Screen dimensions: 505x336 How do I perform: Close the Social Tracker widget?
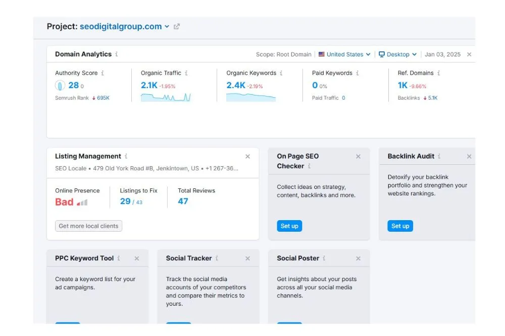click(x=247, y=258)
